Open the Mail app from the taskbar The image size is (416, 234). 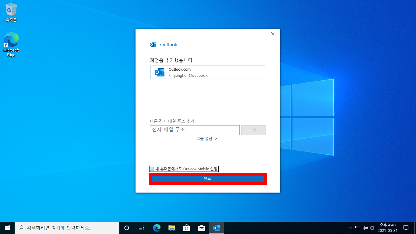coord(202,228)
